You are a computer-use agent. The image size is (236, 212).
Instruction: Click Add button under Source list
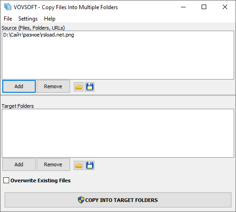click(19, 86)
